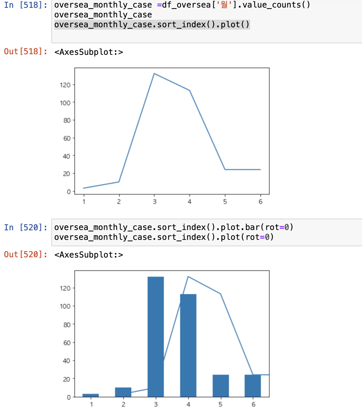The image size is (362, 413).
Task: Click the In [518] cell prompt
Action: pyautogui.click(x=26, y=5)
